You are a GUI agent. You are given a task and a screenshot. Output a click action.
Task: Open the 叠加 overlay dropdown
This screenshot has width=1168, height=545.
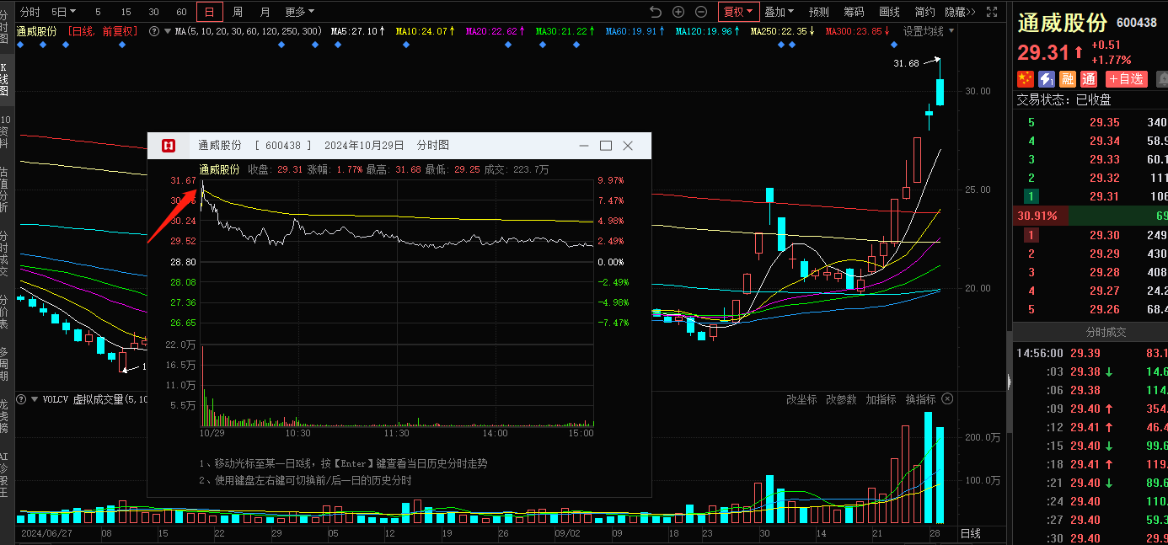(x=779, y=12)
